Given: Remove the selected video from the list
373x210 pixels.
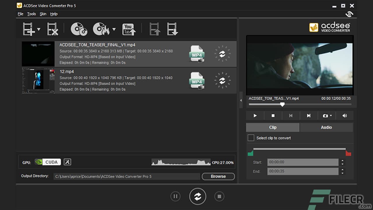Looking at the screenshot, I should pos(52,29).
